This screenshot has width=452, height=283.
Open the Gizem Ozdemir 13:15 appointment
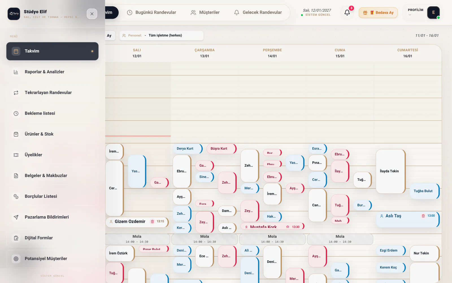tap(137, 222)
